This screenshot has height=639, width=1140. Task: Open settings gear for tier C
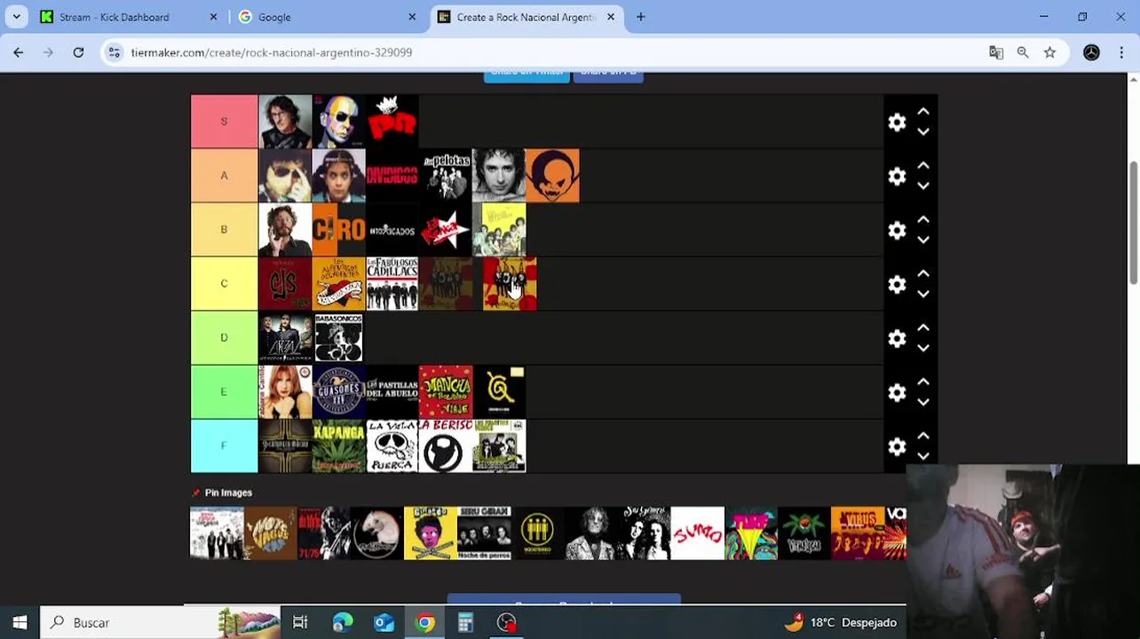click(x=897, y=285)
